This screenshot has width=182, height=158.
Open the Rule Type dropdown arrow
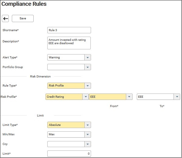pyautogui.click(x=87, y=86)
